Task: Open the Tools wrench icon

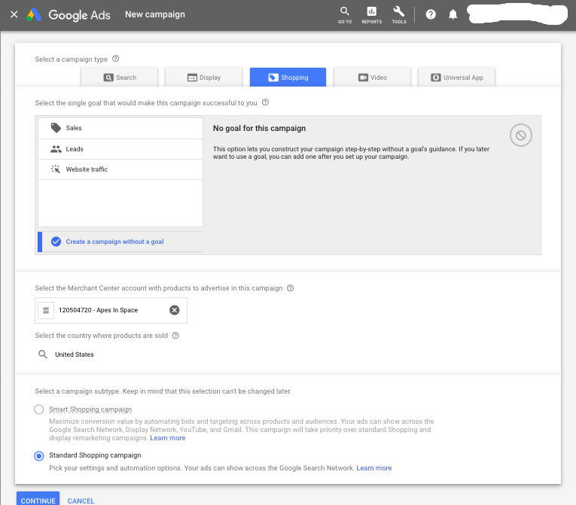Action: click(x=399, y=14)
